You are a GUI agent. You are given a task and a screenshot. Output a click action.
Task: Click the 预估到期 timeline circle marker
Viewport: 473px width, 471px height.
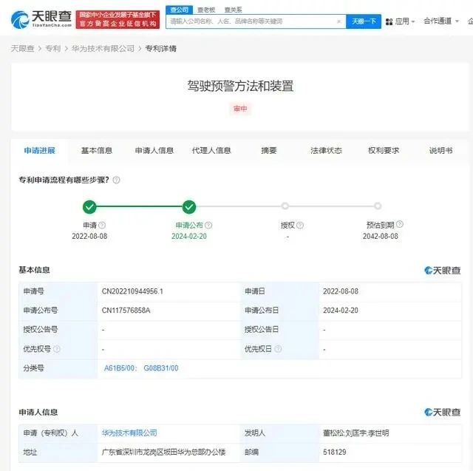(x=378, y=206)
